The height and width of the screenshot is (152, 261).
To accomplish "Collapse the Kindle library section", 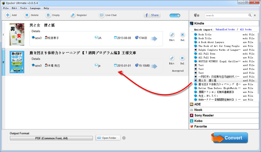I will coord(224,23).
